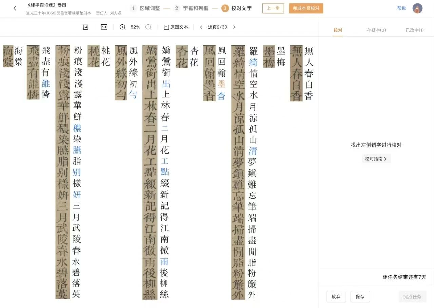Image resolution: width=434 pixels, height=308 pixels.
Task: Zoom out with the magnifier minus icon
Action: [x=148, y=27]
